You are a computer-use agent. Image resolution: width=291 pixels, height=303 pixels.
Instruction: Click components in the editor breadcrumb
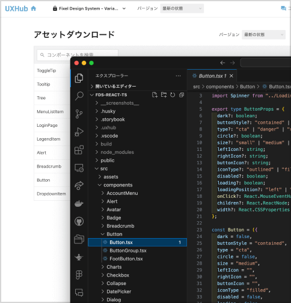click(x=220, y=87)
